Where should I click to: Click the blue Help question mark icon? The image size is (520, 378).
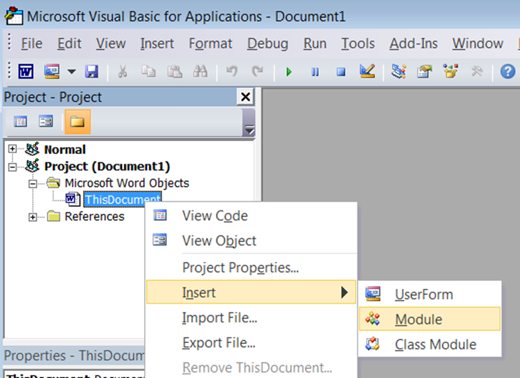point(508,71)
